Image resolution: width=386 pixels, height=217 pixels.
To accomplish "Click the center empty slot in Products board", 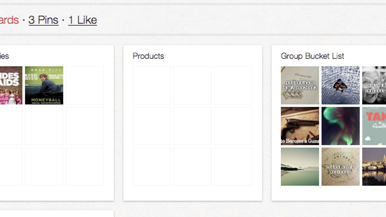I will [192, 126].
